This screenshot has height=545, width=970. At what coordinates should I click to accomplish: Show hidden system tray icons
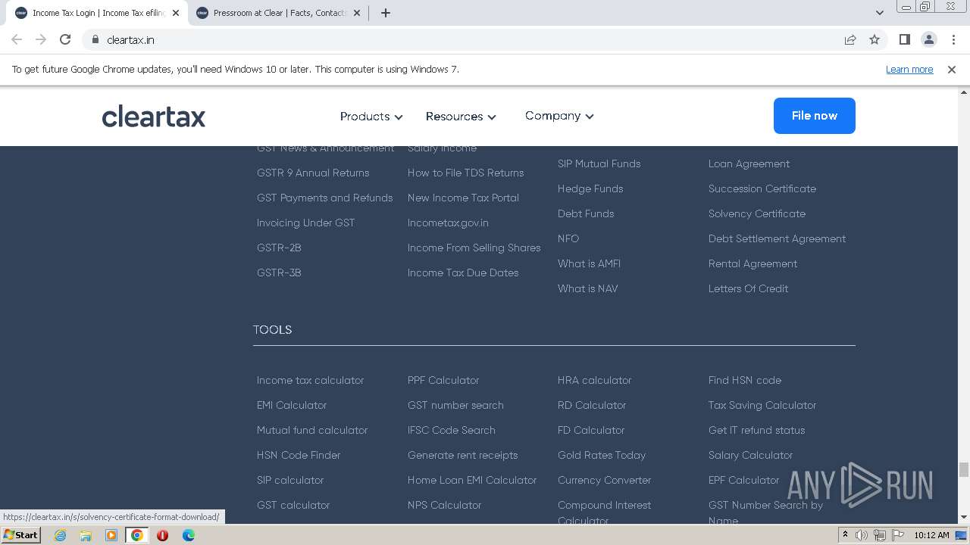[845, 535]
